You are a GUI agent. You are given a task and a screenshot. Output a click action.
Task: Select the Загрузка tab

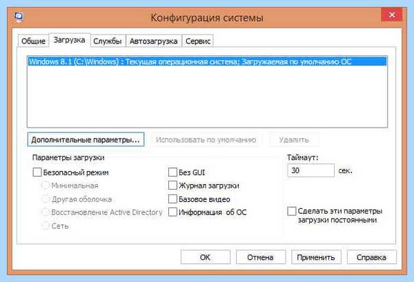click(70, 40)
